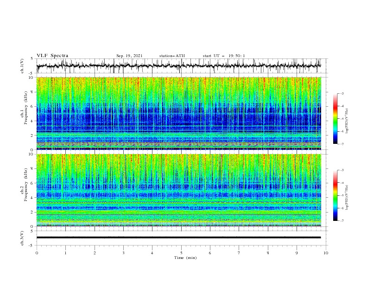This screenshot has width=367, height=284.
Task: Click the ch.2 spectrogram panel
Action: (178, 190)
